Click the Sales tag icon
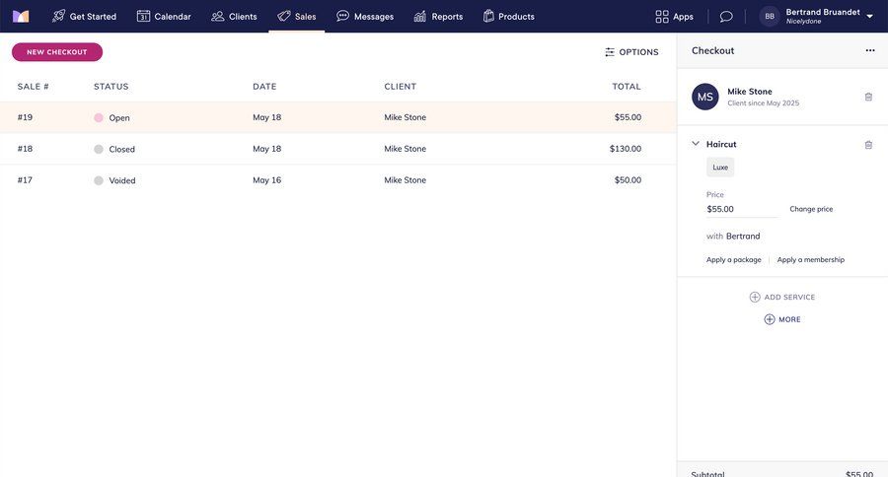Image resolution: width=888 pixels, height=477 pixels. click(x=284, y=16)
